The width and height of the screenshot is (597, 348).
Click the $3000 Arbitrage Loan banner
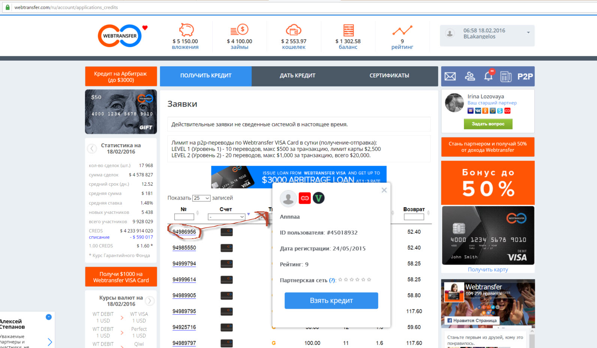pyautogui.click(x=299, y=177)
